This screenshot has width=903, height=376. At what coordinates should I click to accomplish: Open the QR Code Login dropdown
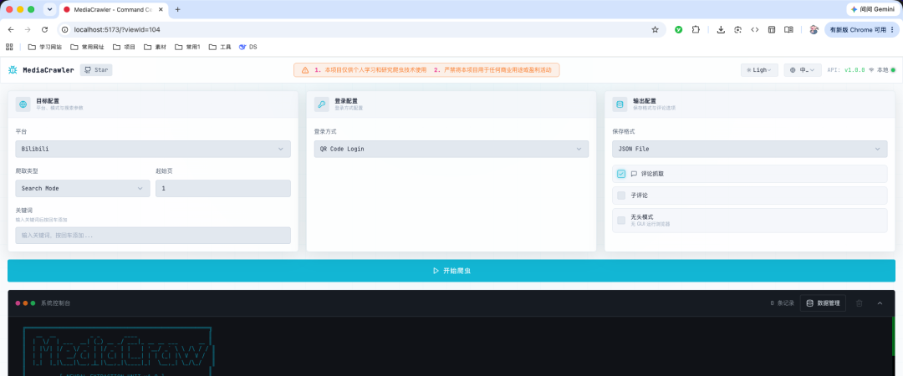click(x=451, y=149)
